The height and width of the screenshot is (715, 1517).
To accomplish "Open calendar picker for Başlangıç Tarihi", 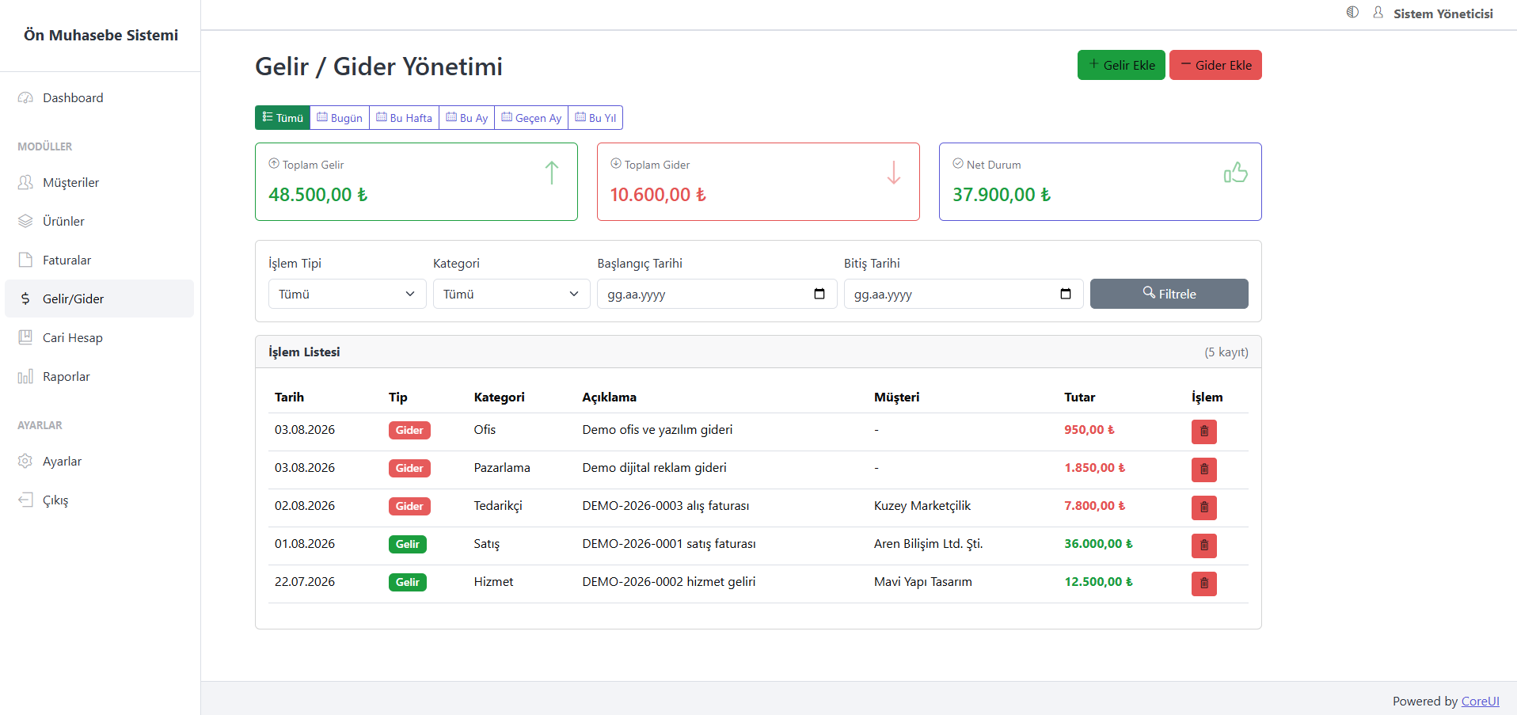I will tap(819, 294).
